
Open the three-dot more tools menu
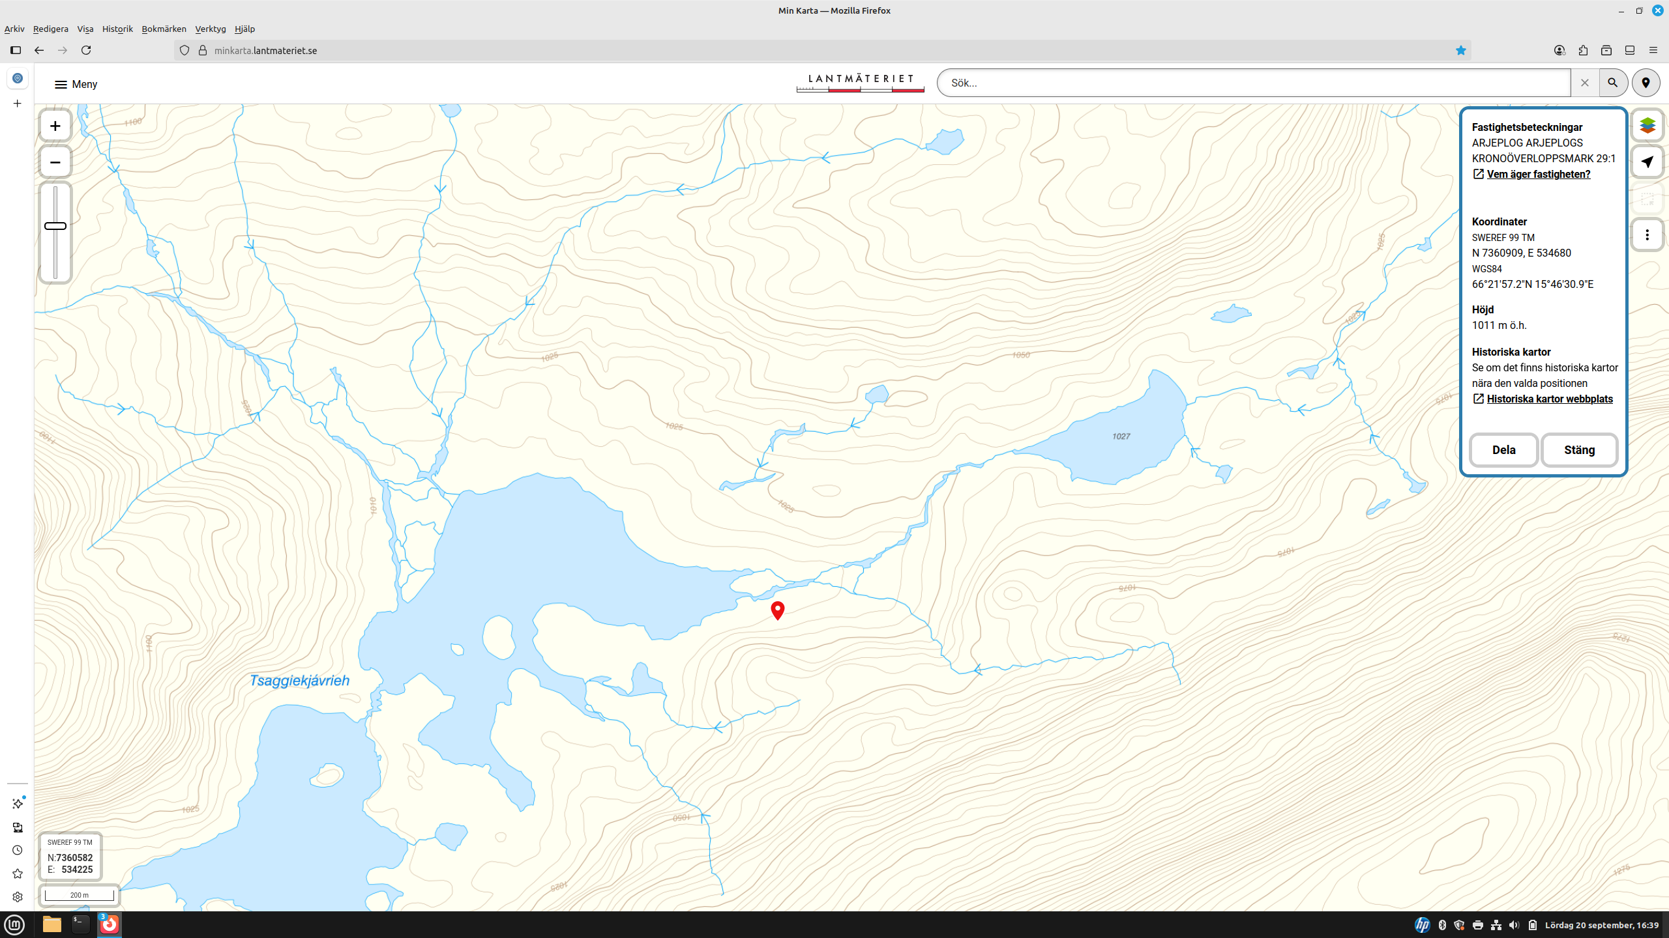[1647, 235]
